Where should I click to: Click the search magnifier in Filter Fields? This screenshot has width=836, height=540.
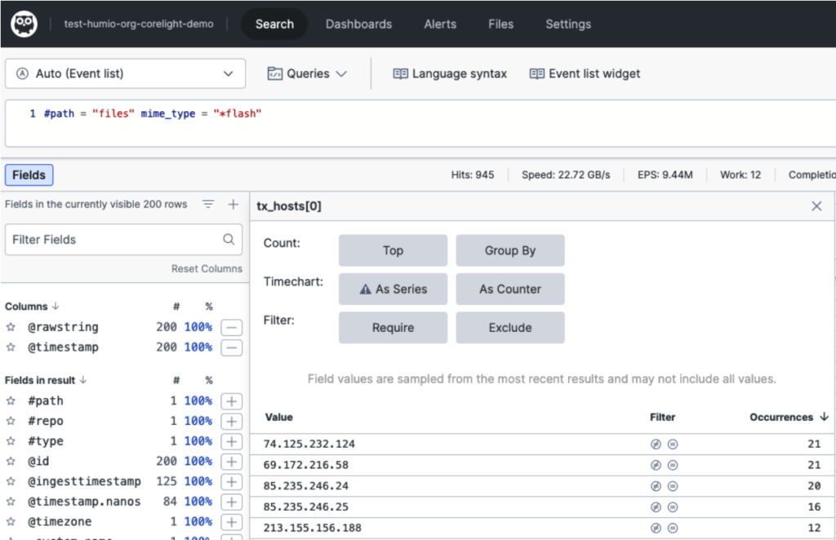tap(229, 240)
